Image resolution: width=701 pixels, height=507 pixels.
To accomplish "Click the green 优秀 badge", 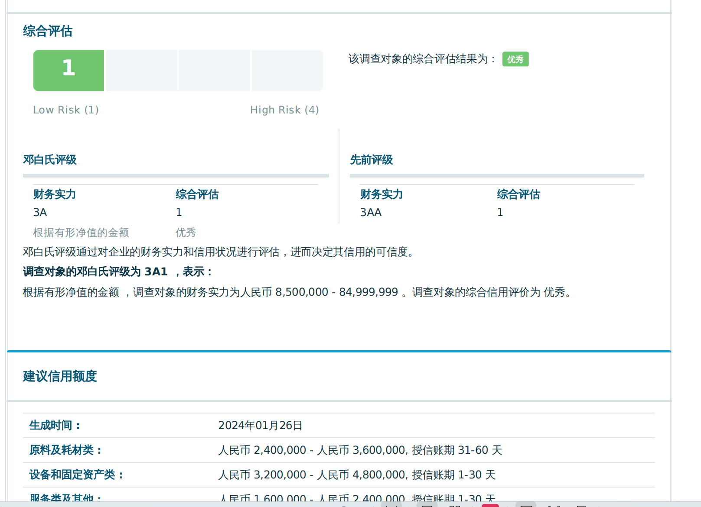I will [515, 59].
